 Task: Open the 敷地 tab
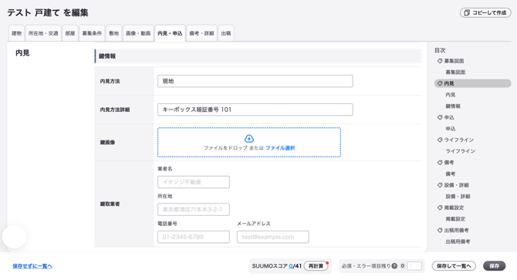tap(113, 33)
